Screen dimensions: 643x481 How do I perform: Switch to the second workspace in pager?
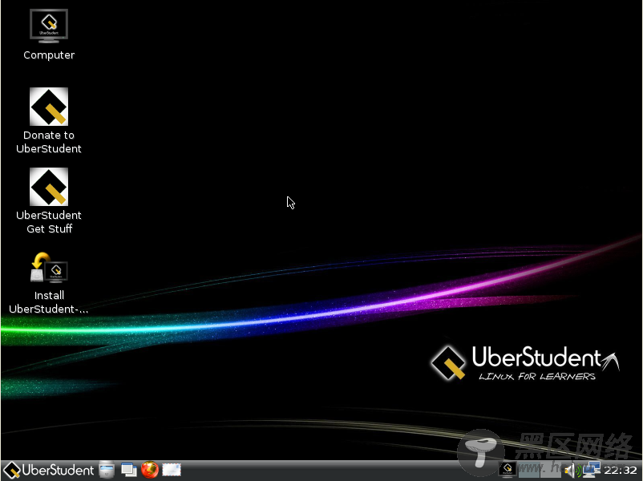[x=551, y=470]
